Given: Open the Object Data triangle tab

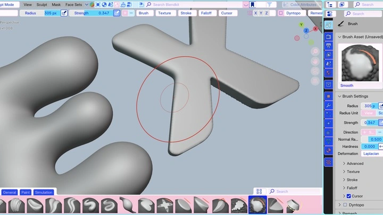Looking at the screenshot, I should pyautogui.click(x=329, y=141).
